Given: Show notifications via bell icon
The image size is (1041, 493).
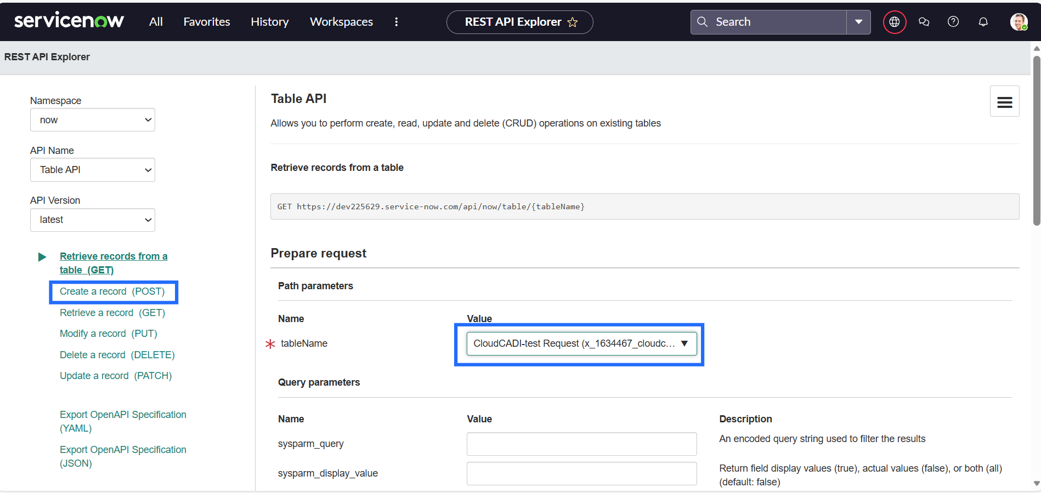Looking at the screenshot, I should pyautogui.click(x=983, y=22).
